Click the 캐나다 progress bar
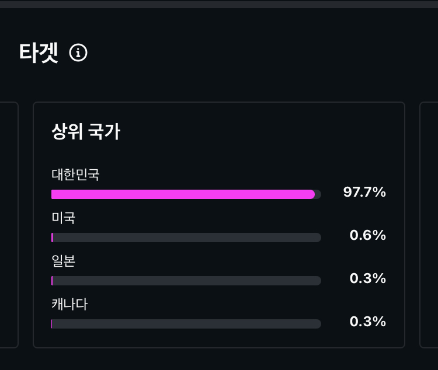Image resolution: width=438 pixels, height=370 pixels. click(186, 324)
